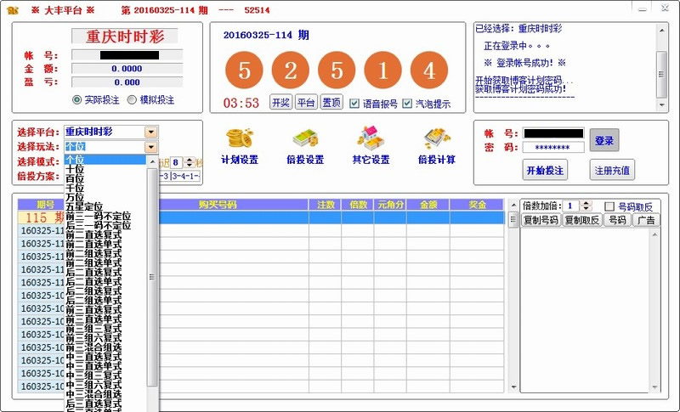
Task: Choose 前三组六复式 option
Action: pos(105,338)
